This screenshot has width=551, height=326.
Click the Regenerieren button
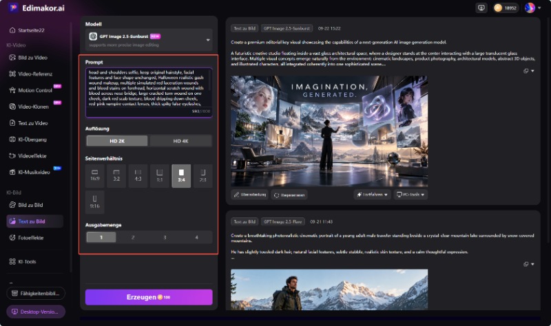[289, 195]
